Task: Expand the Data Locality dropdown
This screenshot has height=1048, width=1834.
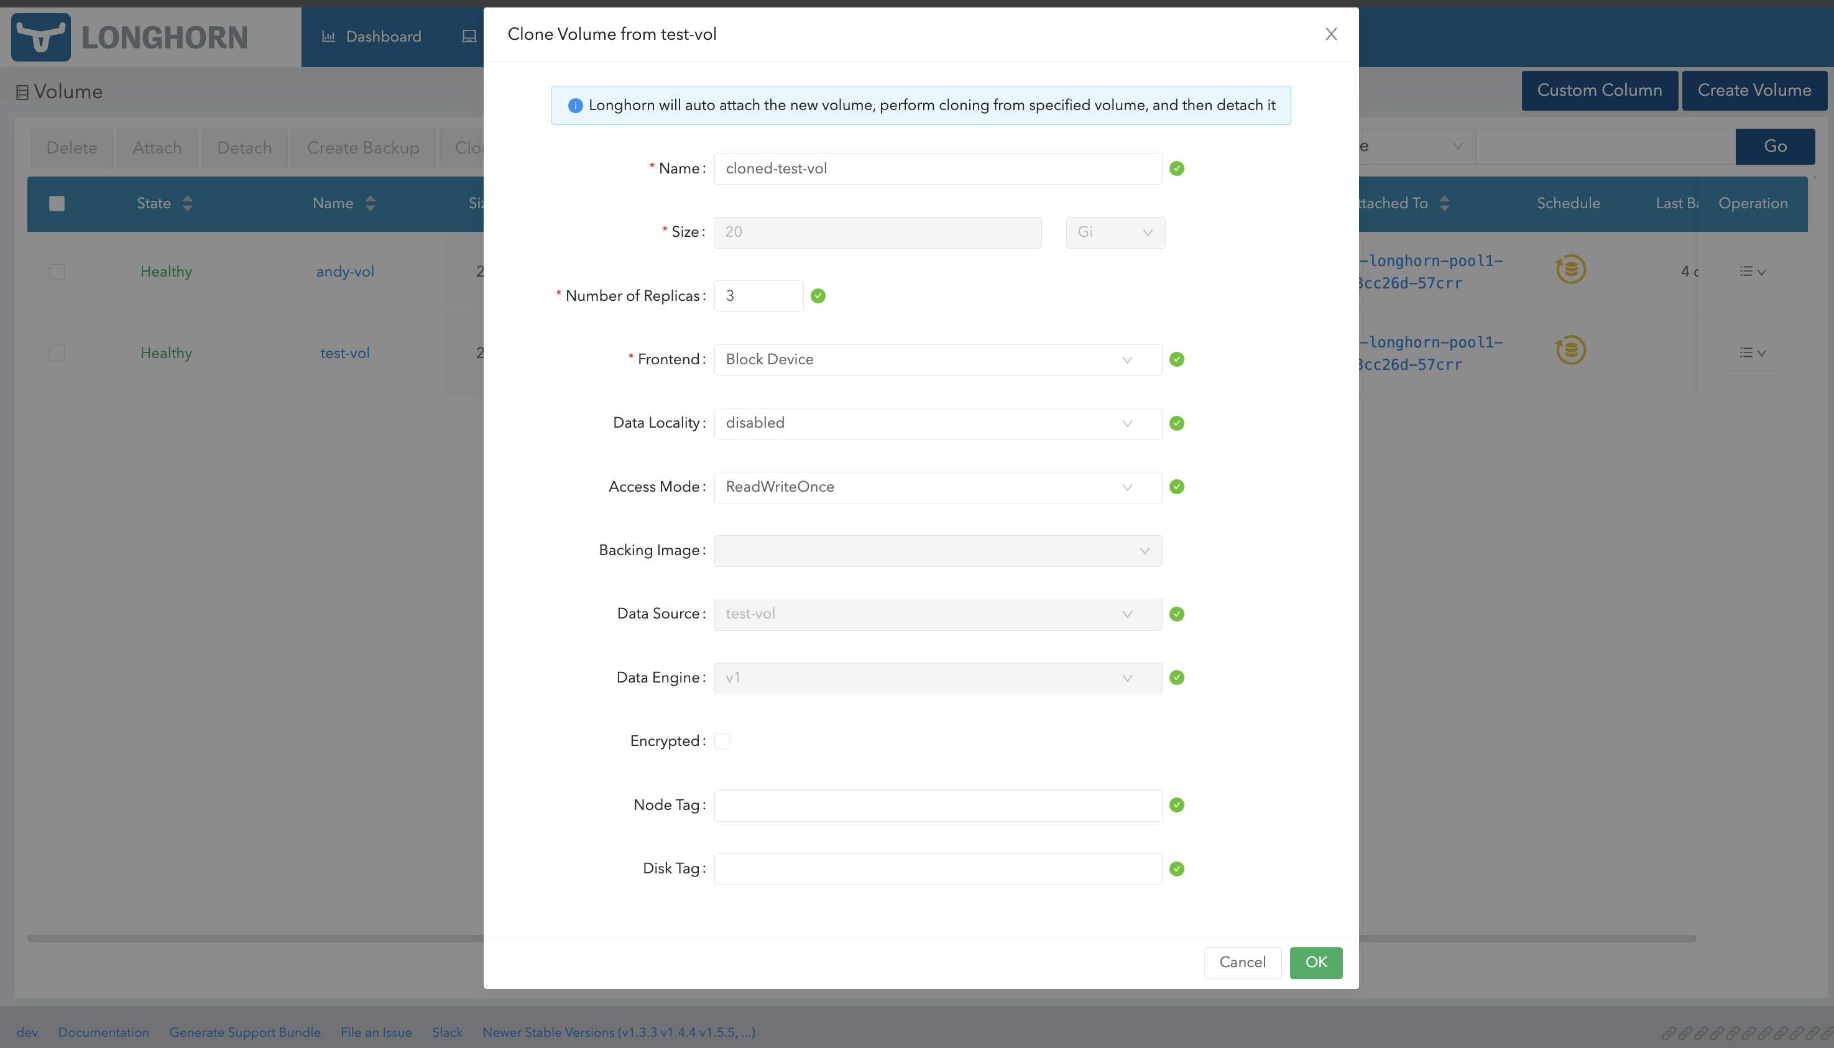Action: (937, 423)
